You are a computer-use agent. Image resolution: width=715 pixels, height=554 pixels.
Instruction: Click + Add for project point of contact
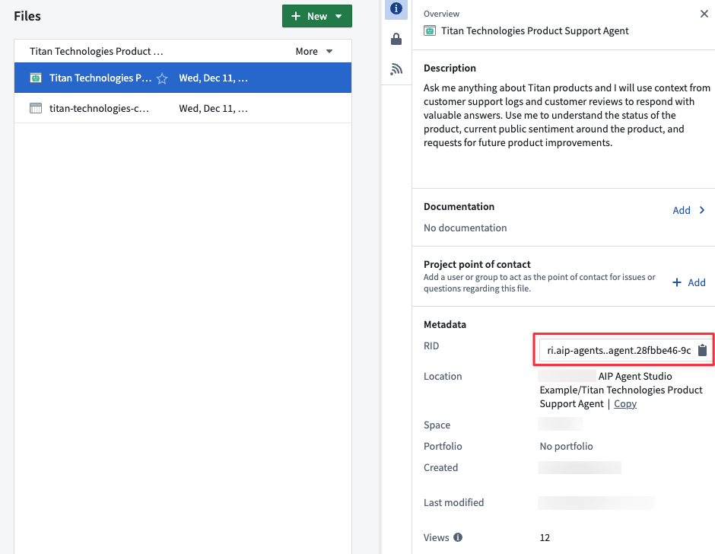(689, 282)
